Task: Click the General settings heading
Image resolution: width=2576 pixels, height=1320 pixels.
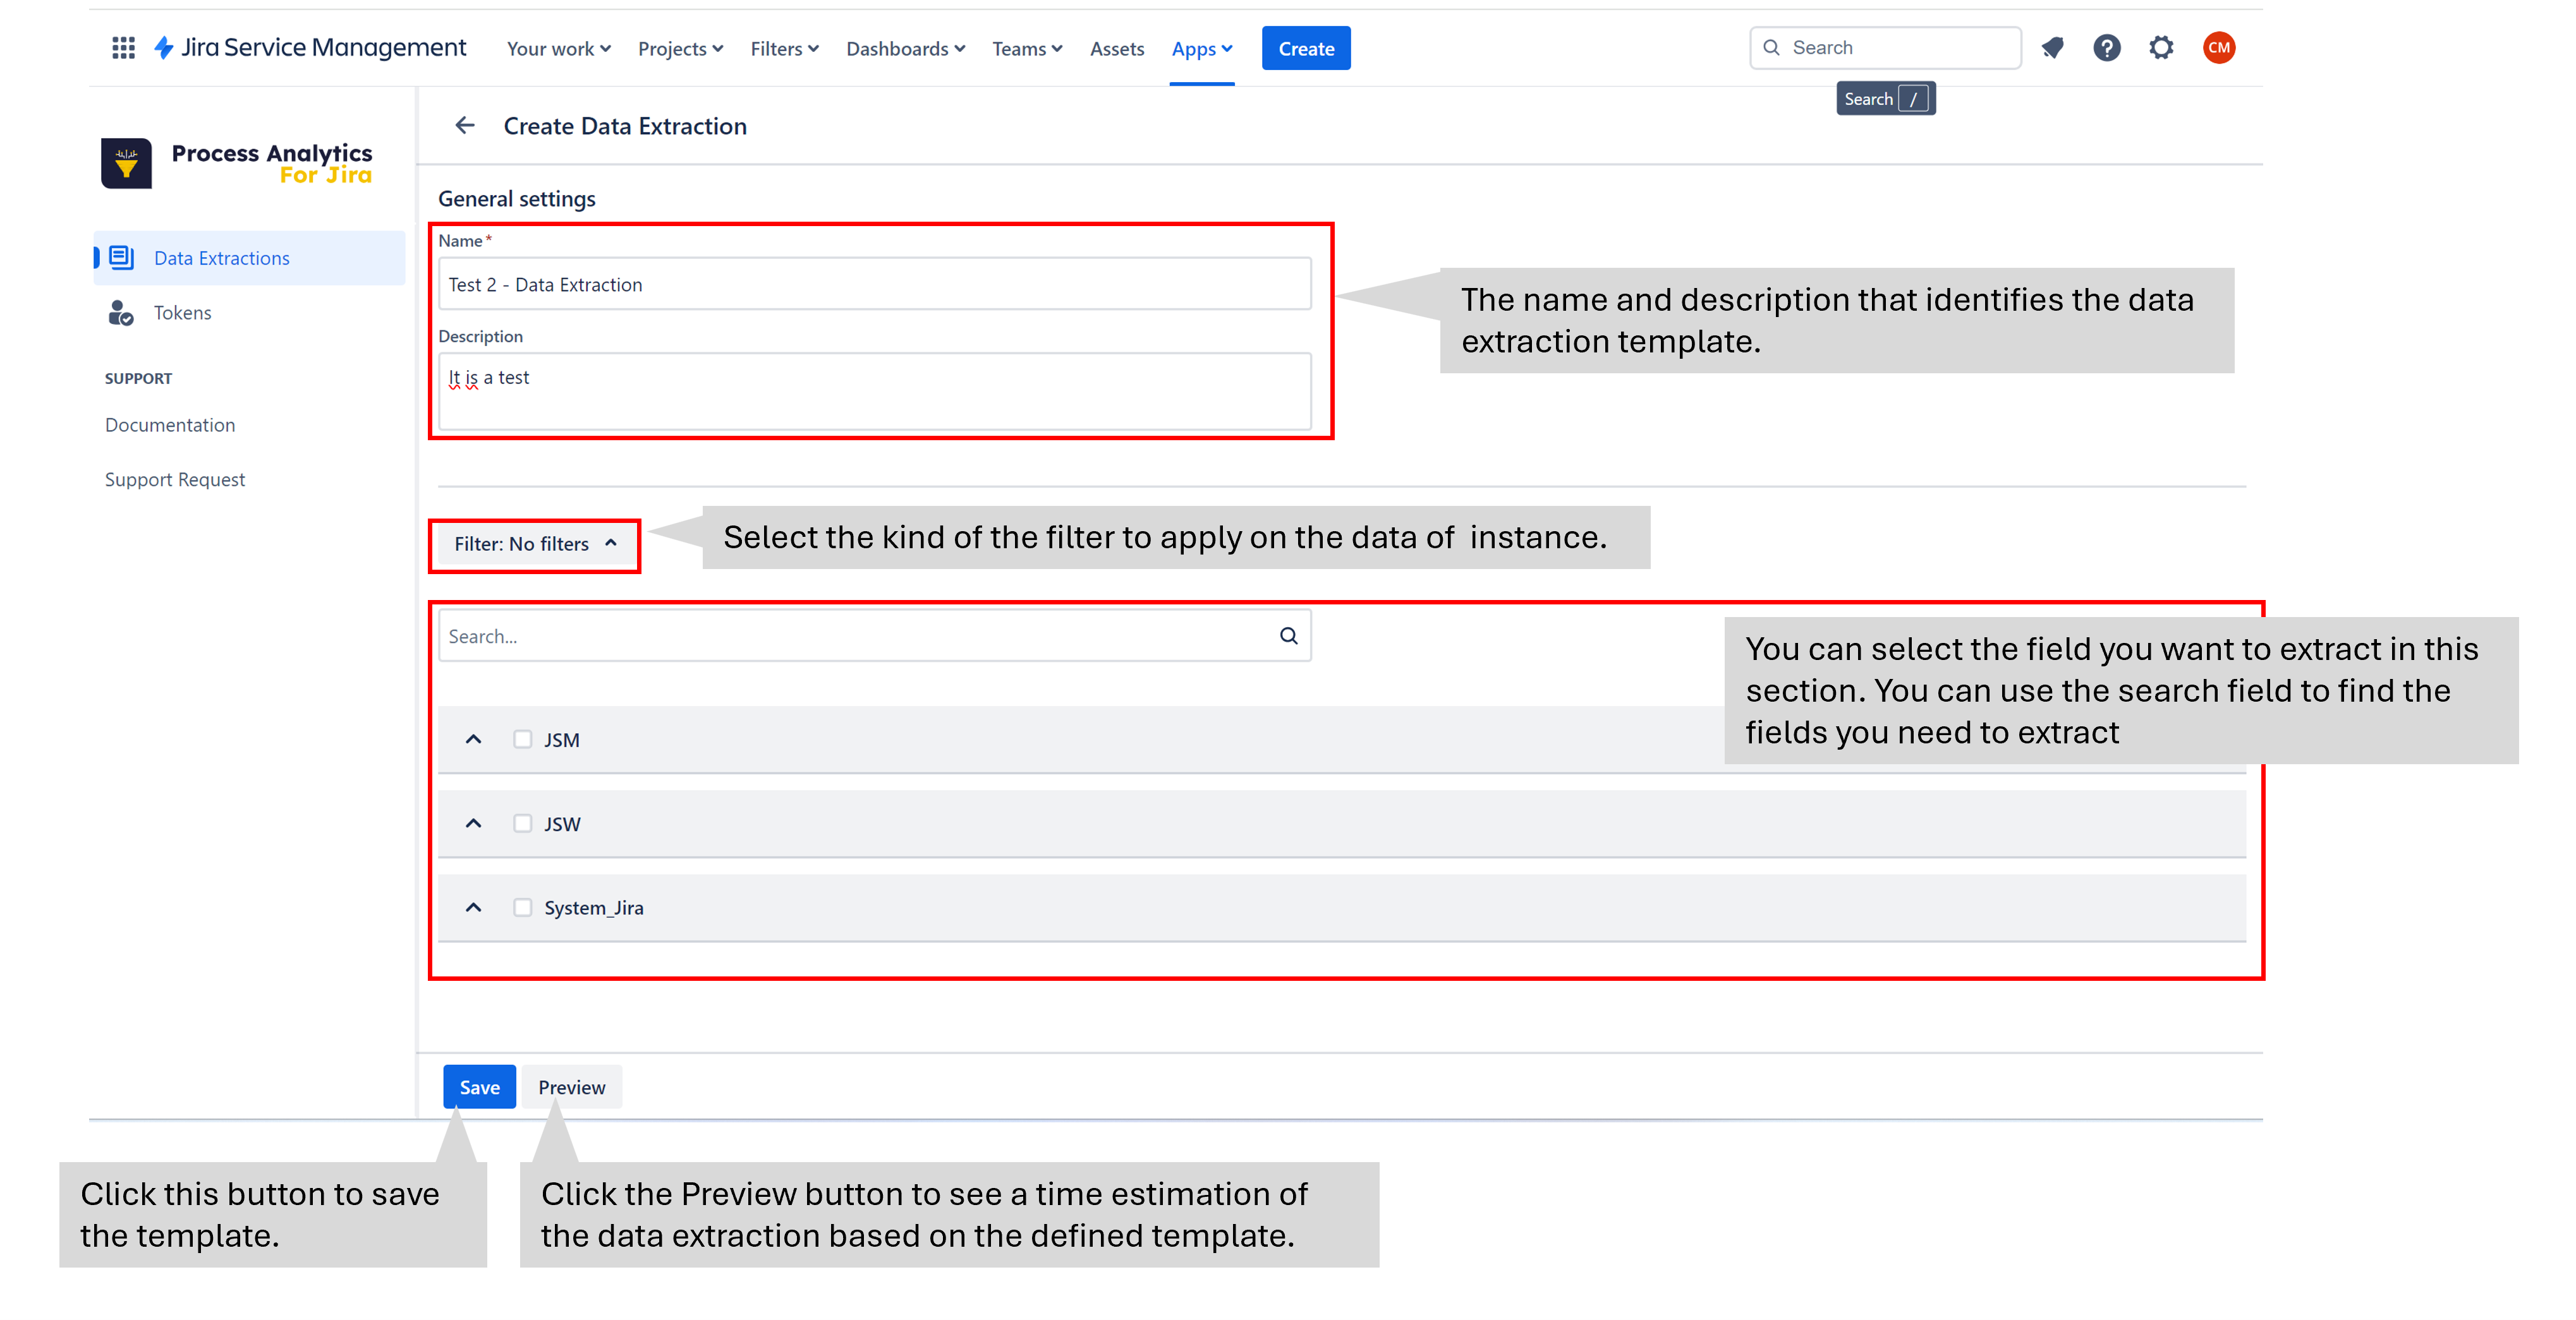Action: coord(516,199)
